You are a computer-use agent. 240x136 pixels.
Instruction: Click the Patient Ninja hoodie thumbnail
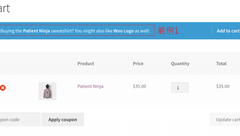tap(47, 91)
